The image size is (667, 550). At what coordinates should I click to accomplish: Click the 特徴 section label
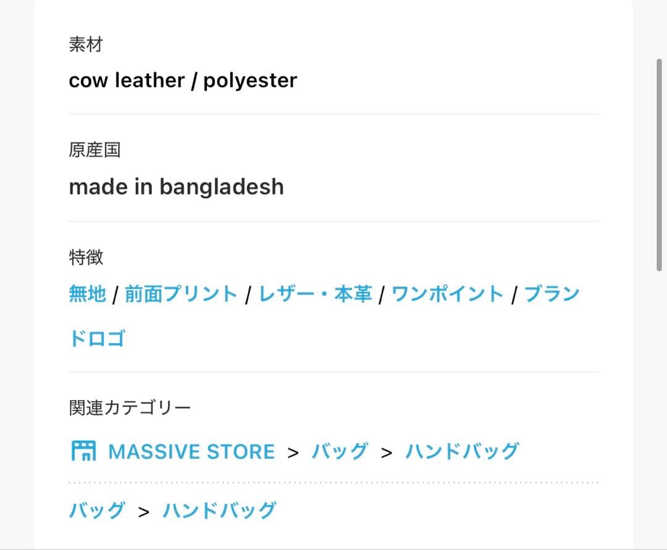point(86,257)
